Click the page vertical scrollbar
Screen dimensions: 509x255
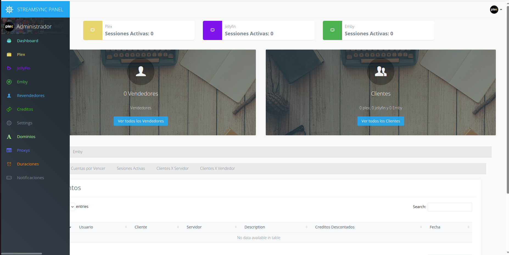click(x=508, y=100)
